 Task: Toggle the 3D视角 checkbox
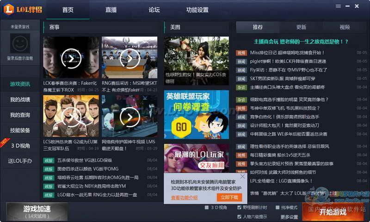point(207,207)
